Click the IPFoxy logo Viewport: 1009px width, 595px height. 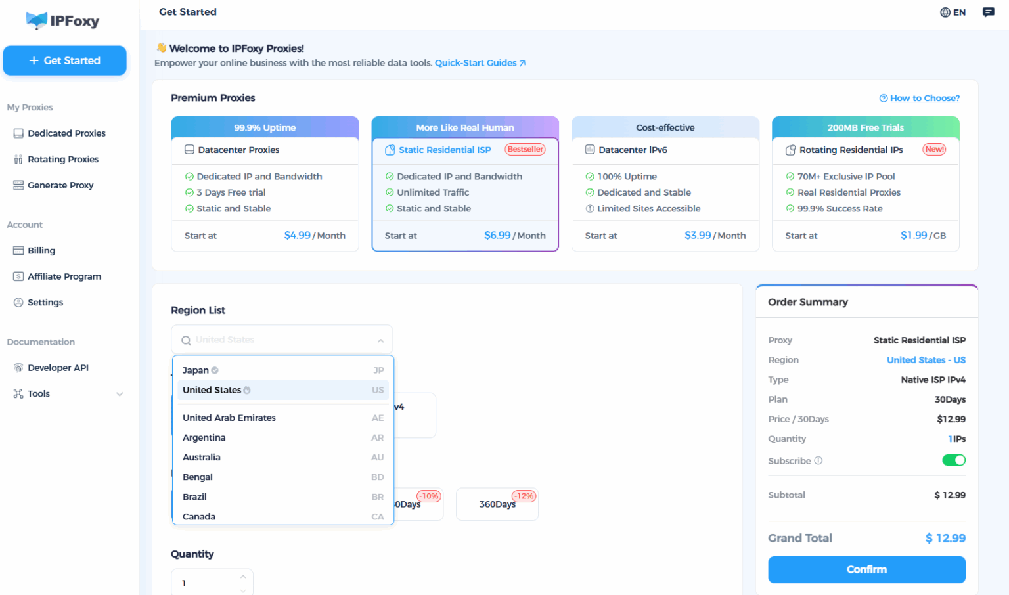[x=62, y=20]
